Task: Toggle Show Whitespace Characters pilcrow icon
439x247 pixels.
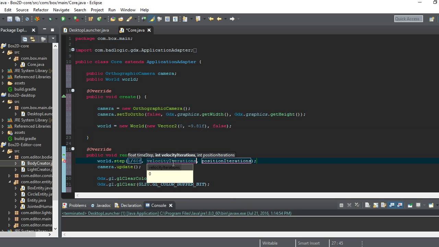Action: click(x=175, y=19)
